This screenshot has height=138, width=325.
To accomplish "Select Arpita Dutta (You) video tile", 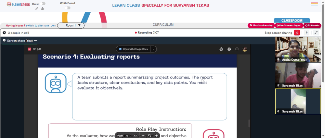I will click(x=298, y=50).
